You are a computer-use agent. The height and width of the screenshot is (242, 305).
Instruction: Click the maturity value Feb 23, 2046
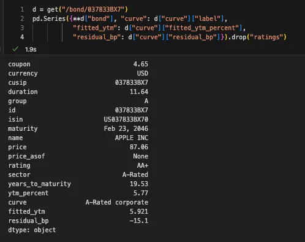pos(126,128)
